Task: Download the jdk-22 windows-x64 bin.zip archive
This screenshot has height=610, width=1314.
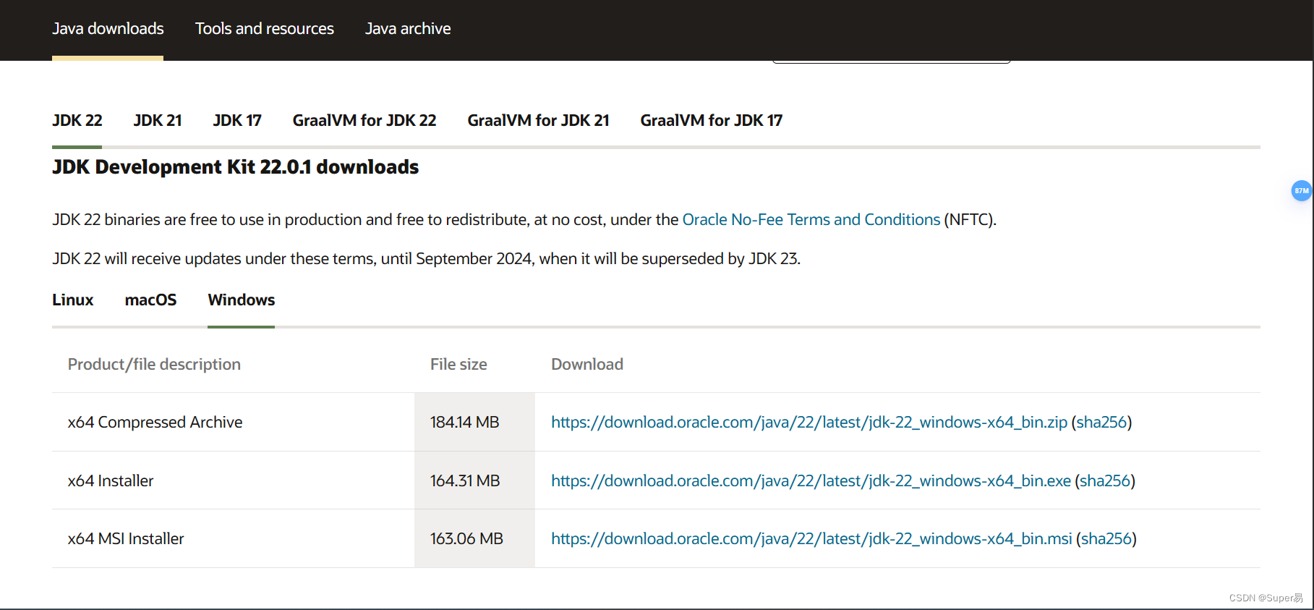Action: point(809,422)
